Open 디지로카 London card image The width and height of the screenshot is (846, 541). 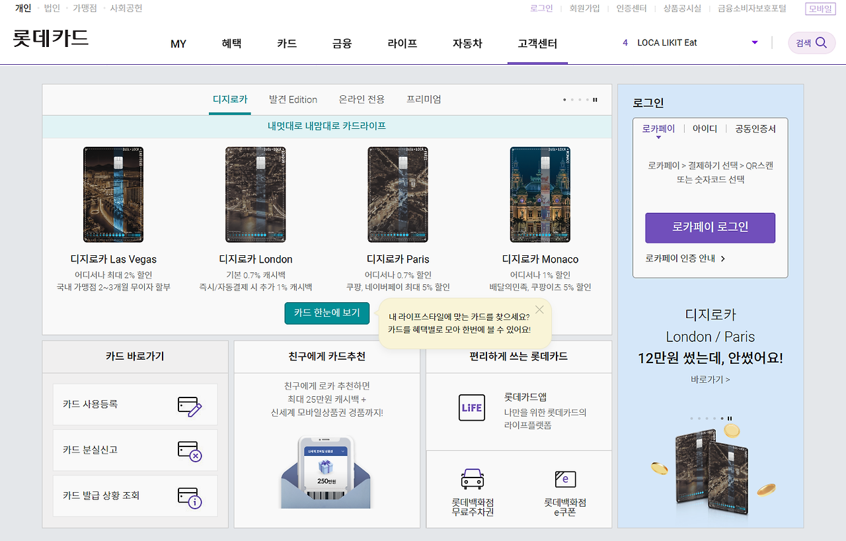coord(256,194)
